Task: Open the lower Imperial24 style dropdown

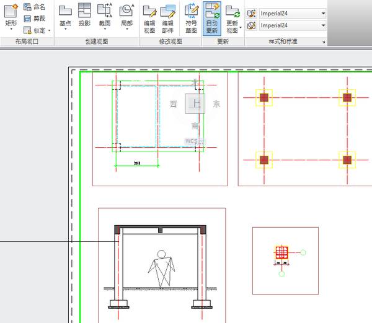Action: 323,25
